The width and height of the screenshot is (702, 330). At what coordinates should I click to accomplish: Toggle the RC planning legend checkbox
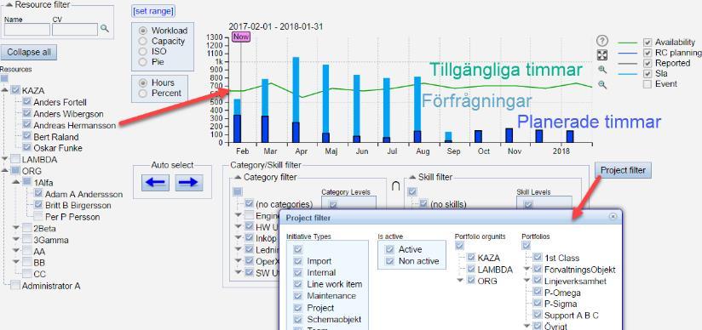(x=647, y=53)
